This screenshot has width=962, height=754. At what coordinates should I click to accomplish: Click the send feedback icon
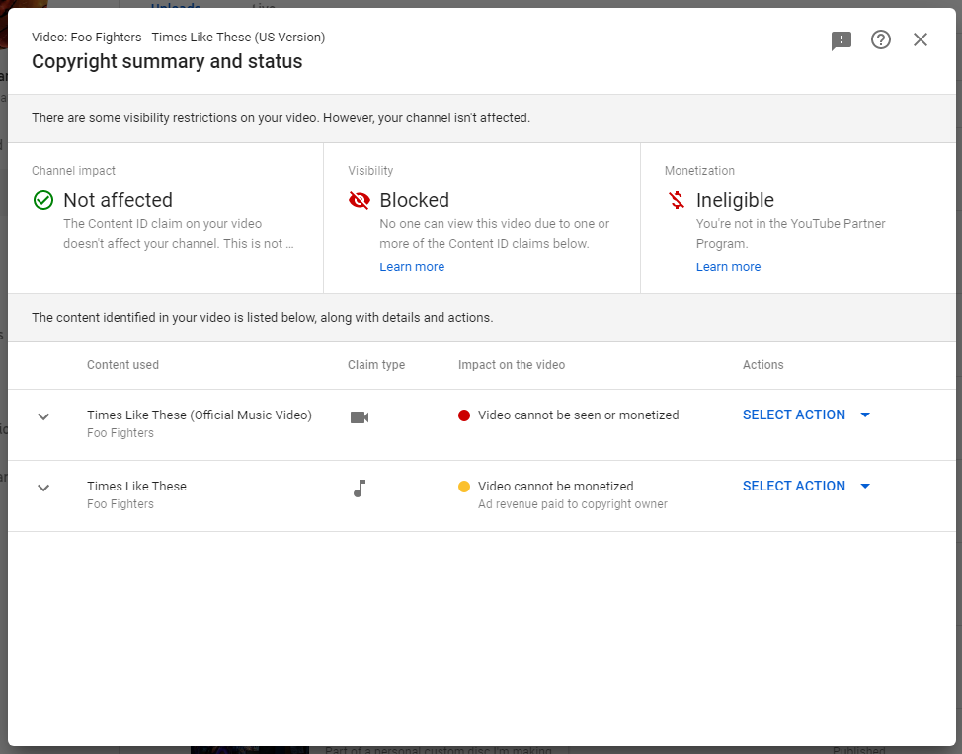pyautogui.click(x=842, y=40)
